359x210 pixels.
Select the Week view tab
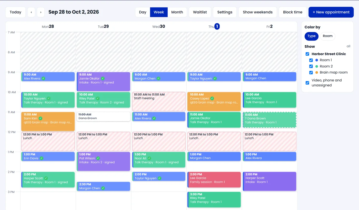(x=159, y=12)
